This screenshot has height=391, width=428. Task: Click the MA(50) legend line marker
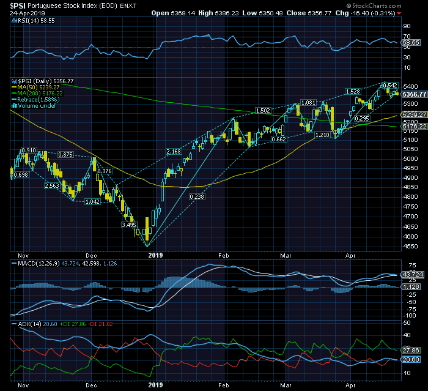(13, 87)
